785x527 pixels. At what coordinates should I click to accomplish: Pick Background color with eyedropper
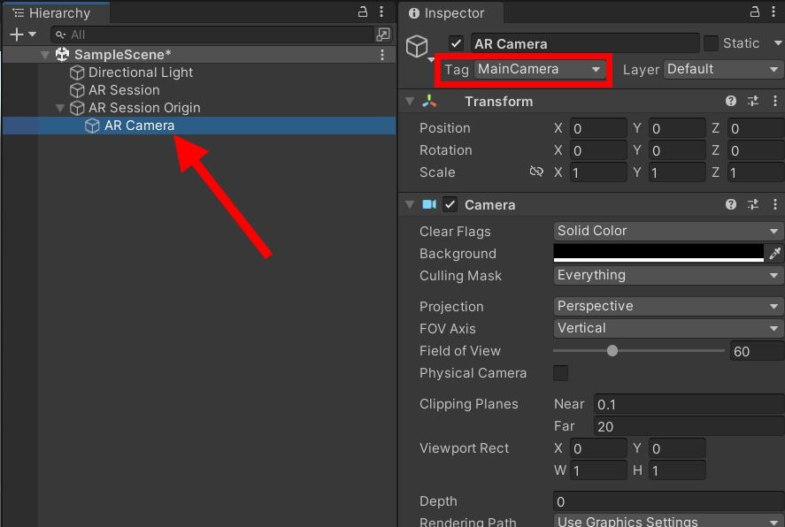point(774,253)
